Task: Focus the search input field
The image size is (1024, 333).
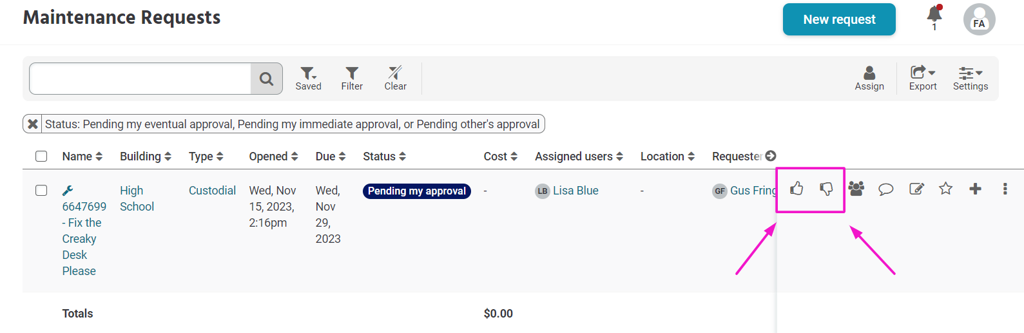Action: pos(140,79)
